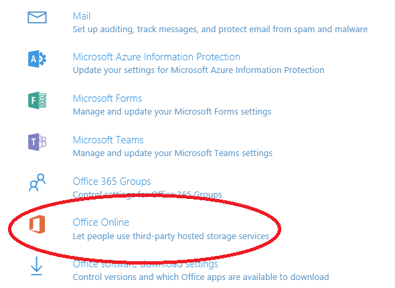
Task: Click 'Set up auditing, track messages' description
Action: pyautogui.click(x=220, y=29)
